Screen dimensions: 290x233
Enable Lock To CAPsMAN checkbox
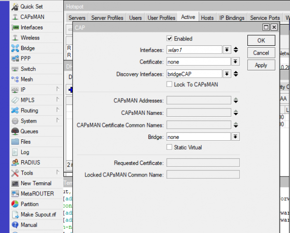point(170,84)
